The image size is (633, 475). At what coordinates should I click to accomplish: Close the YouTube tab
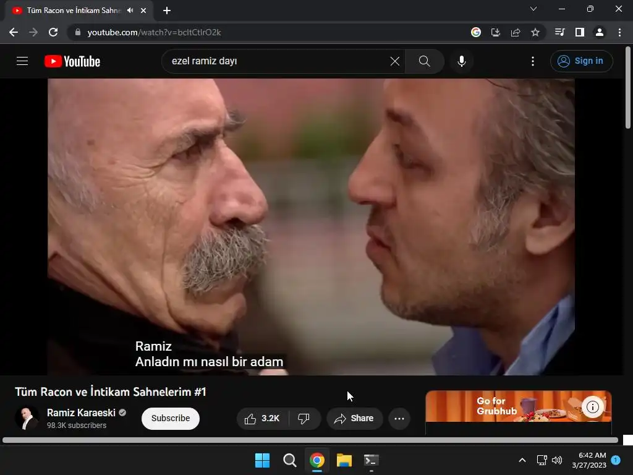pyautogui.click(x=143, y=11)
